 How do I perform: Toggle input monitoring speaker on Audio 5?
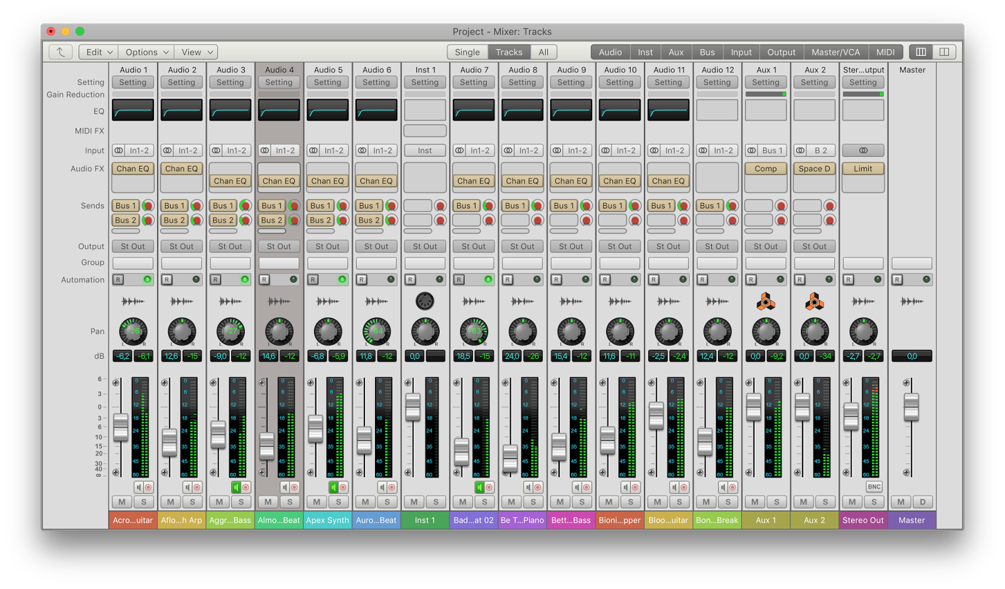[x=334, y=487]
